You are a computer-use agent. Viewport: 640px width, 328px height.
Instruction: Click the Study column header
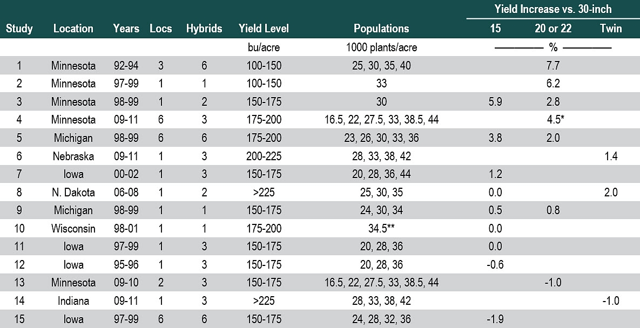[x=19, y=29]
